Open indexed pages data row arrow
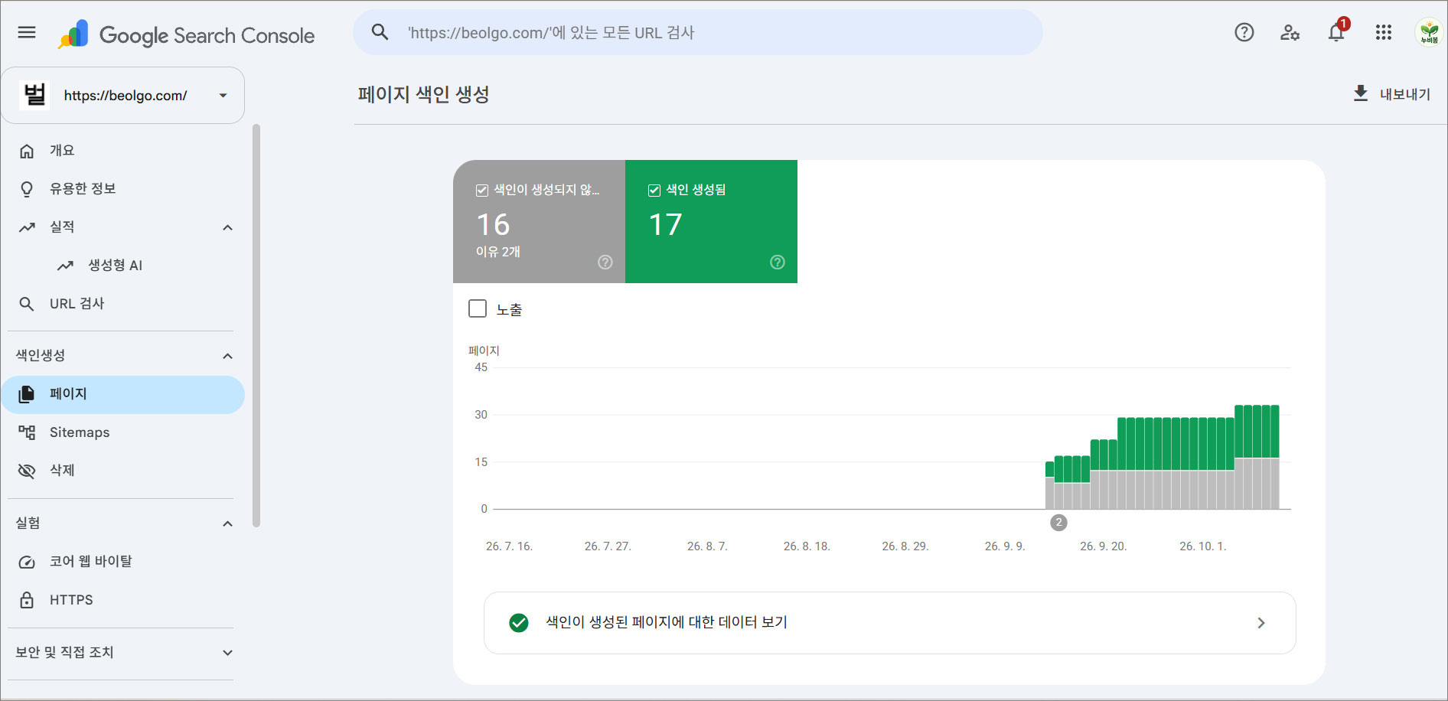Image resolution: width=1448 pixels, height=701 pixels. (1261, 623)
